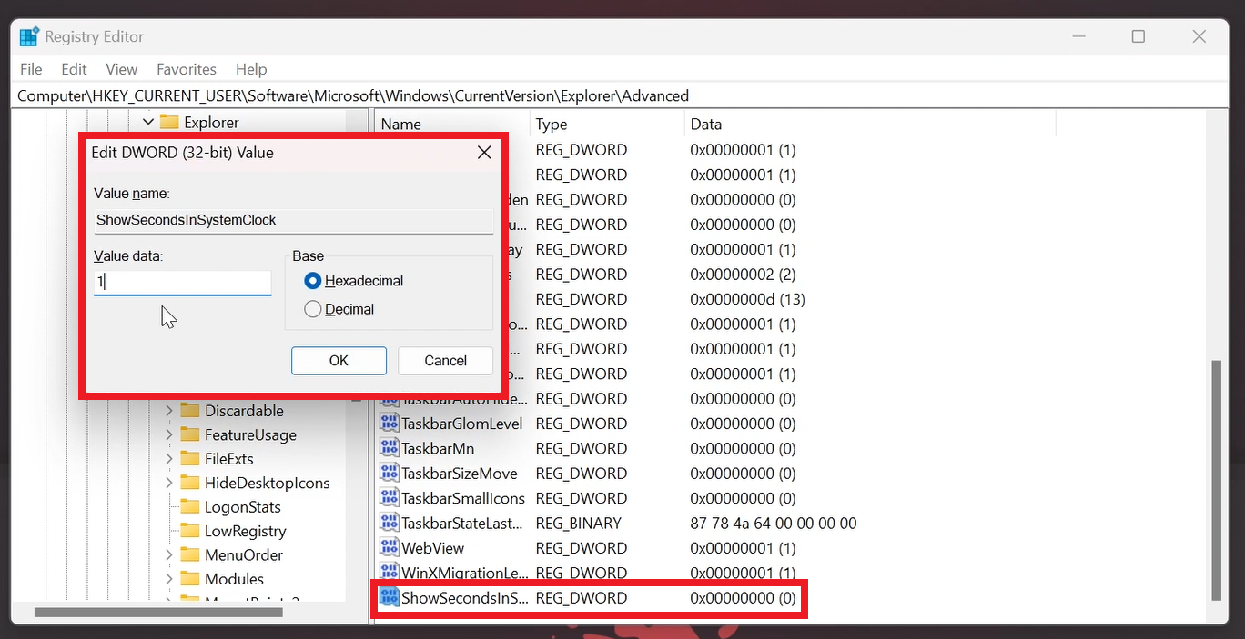Select the WebView name text
Image resolution: width=1245 pixels, height=639 pixels.
point(433,548)
